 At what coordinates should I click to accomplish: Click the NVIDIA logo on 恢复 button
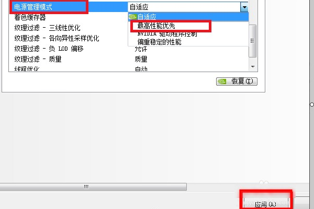(222, 82)
